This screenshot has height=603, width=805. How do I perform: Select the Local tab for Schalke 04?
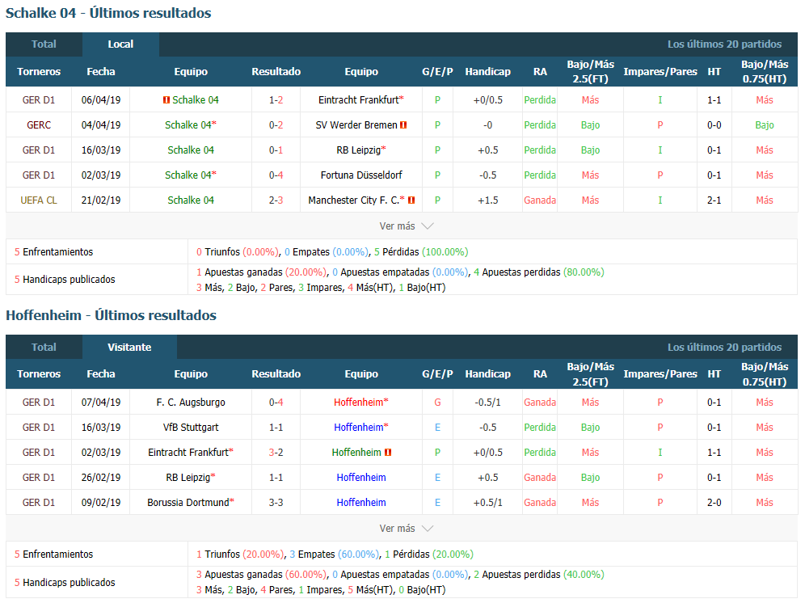(x=120, y=44)
